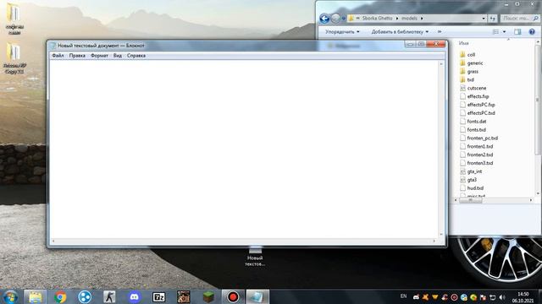
Task: Launch Minecraft from the taskbar
Action: [x=208, y=296]
